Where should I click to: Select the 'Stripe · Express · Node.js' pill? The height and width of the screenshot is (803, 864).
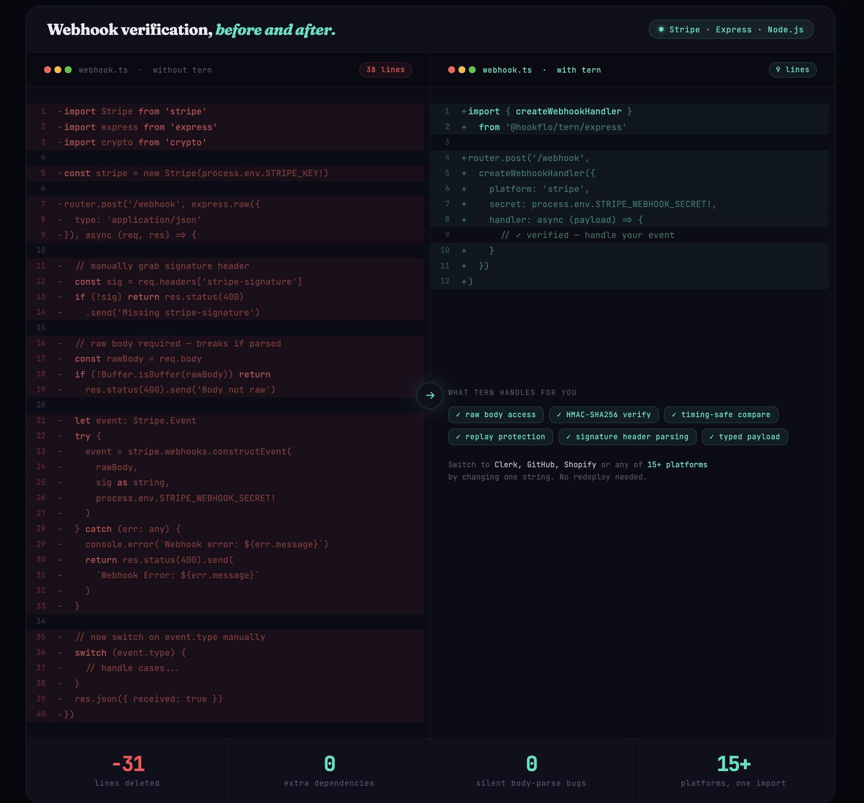coord(731,29)
